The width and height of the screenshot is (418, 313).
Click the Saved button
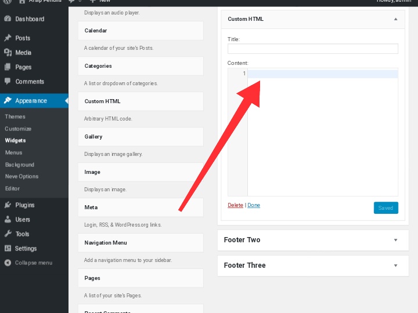coord(385,208)
